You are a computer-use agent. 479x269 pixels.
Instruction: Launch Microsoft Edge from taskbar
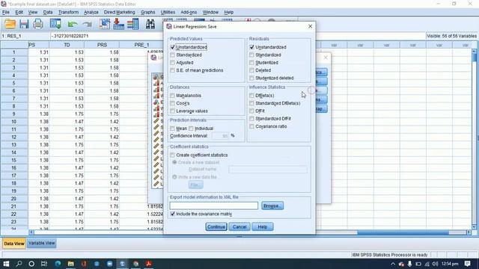[58, 264]
